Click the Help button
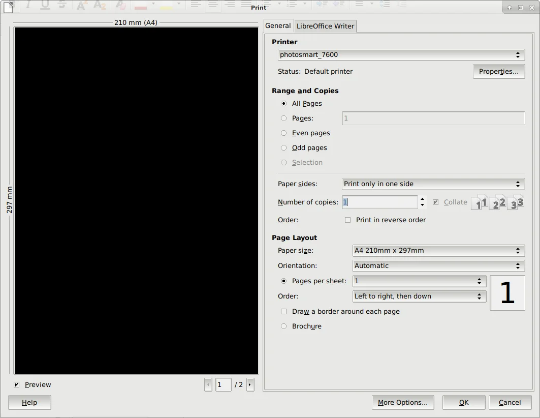This screenshot has height=418, width=540. (x=29, y=403)
